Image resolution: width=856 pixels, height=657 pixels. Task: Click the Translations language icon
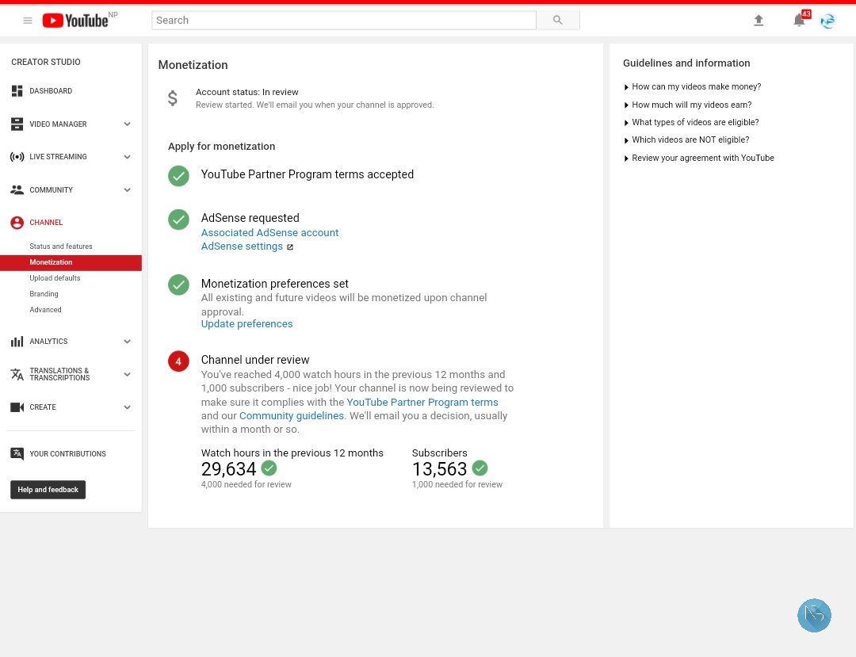click(x=17, y=374)
